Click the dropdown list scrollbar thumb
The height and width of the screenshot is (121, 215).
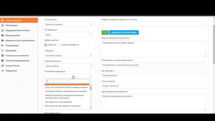tap(91, 88)
